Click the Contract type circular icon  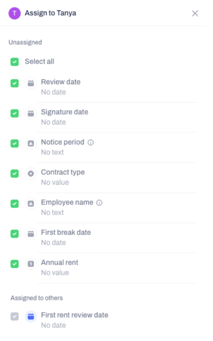tap(31, 173)
